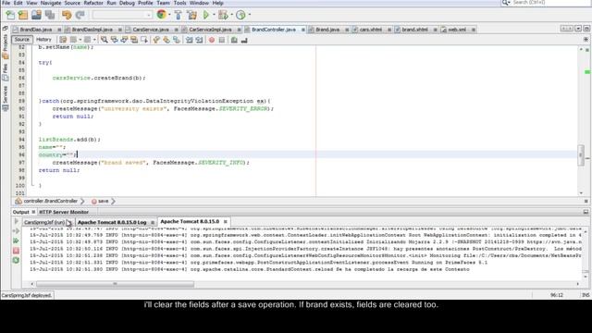Expand the Debug Project dropdown arrow
This screenshot has height=333, width=592.
[x=231, y=15]
